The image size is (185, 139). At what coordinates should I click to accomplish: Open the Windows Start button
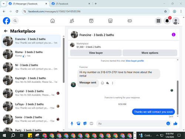pos(4,135)
